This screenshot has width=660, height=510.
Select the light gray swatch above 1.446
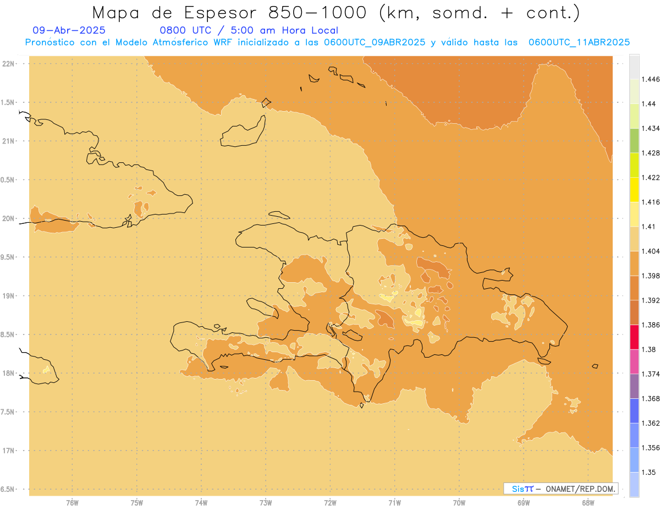[x=634, y=67]
